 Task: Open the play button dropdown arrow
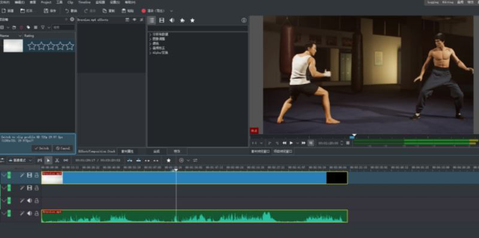pos(297,143)
